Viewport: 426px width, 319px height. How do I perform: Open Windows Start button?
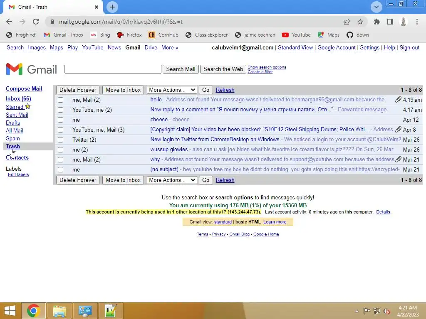10,311
